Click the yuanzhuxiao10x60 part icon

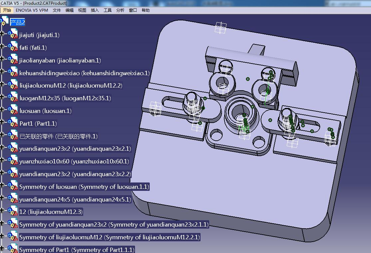coord(13,160)
